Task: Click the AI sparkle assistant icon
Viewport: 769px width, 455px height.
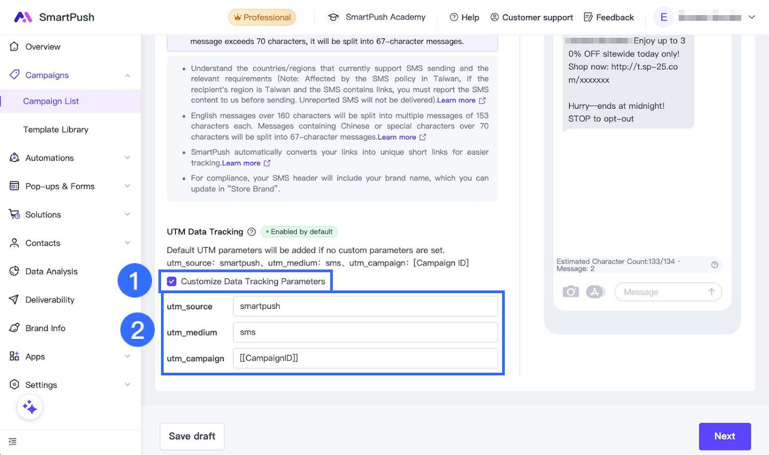Action: tap(30, 407)
